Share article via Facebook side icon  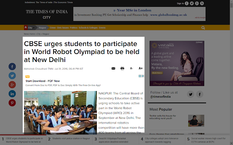click(12, 67)
